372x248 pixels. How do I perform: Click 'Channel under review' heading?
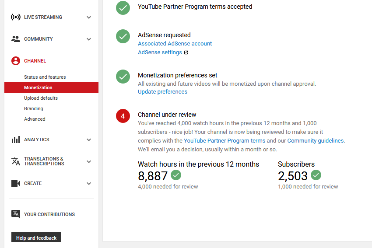coord(167,115)
